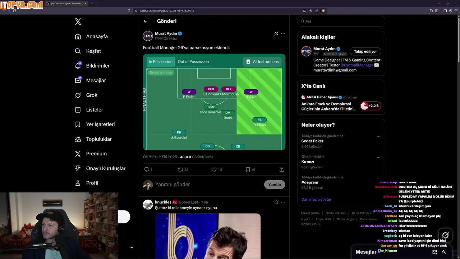Click the repost icon showing 28
The image size is (460, 259).
coord(180,169)
